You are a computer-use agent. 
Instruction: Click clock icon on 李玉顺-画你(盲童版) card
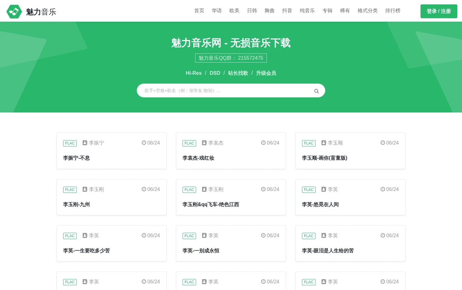383,143
